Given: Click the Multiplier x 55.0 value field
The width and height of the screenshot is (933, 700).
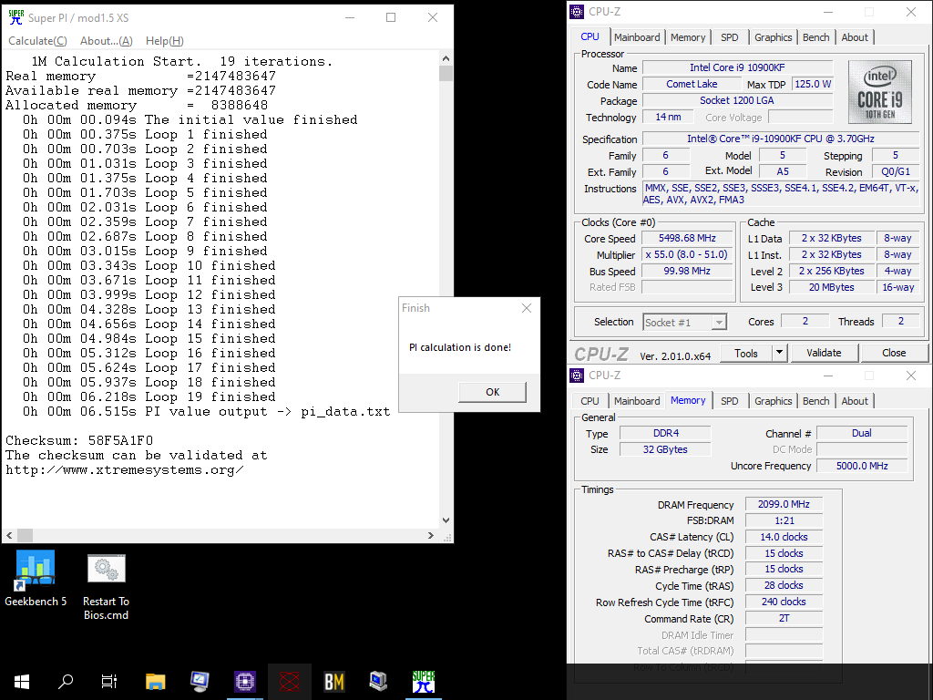Looking at the screenshot, I should tap(687, 255).
